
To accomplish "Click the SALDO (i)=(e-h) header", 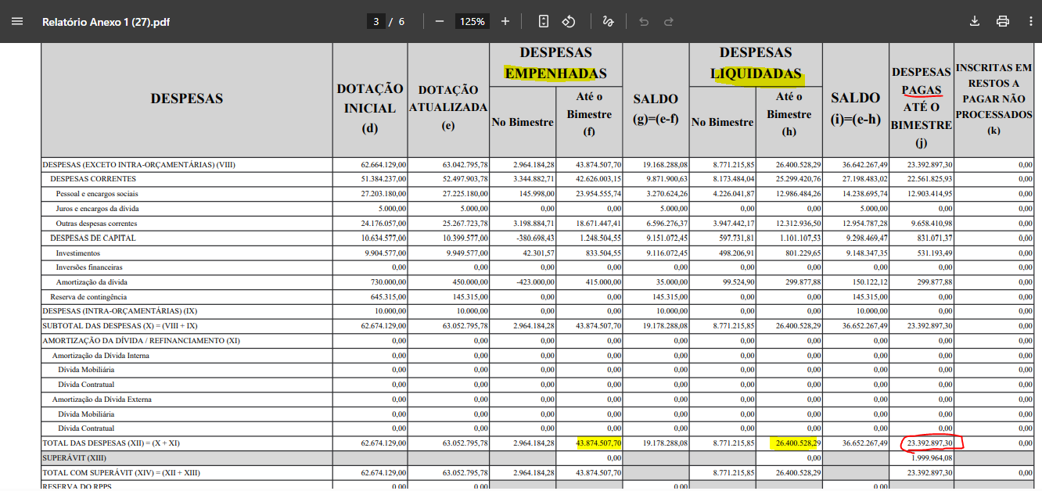I will tap(856, 108).
